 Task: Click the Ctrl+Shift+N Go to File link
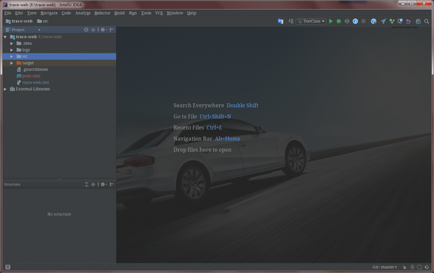pyautogui.click(x=215, y=116)
